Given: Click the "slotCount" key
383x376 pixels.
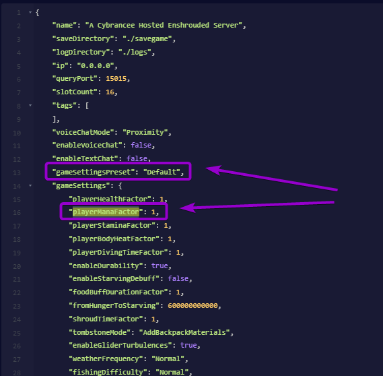Looking at the screenshot, I should 75,92.
